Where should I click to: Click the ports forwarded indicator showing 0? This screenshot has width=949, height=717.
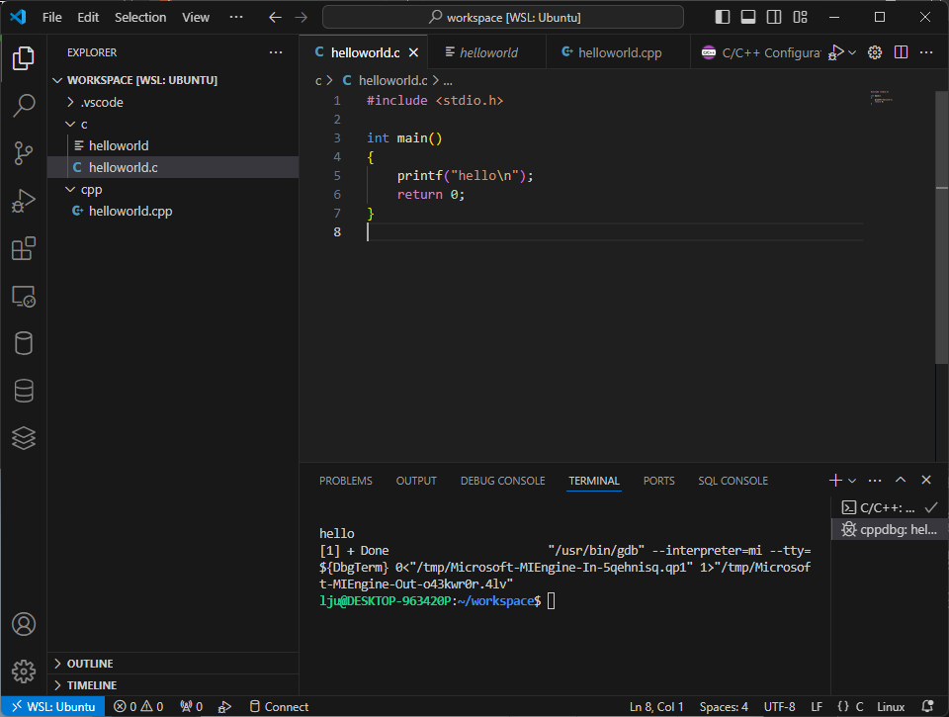[x=191, y=707]
